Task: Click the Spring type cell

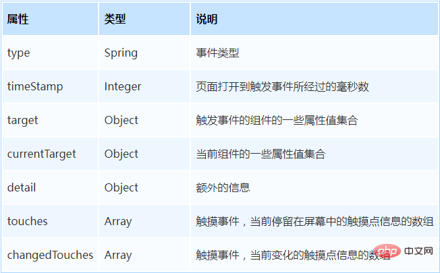Action: tap(121, 53)
